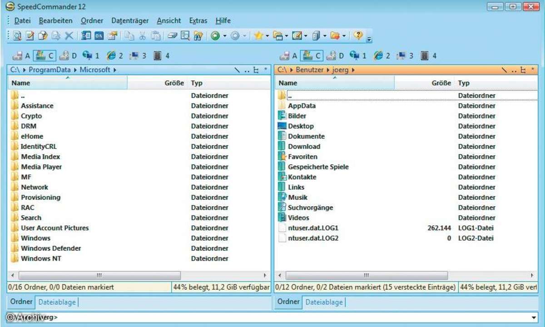Image resolution: width=545 pixels, height=327 pixels.
Task: Open the command prompt toolbar icon
Action: [x=99, y=35]
